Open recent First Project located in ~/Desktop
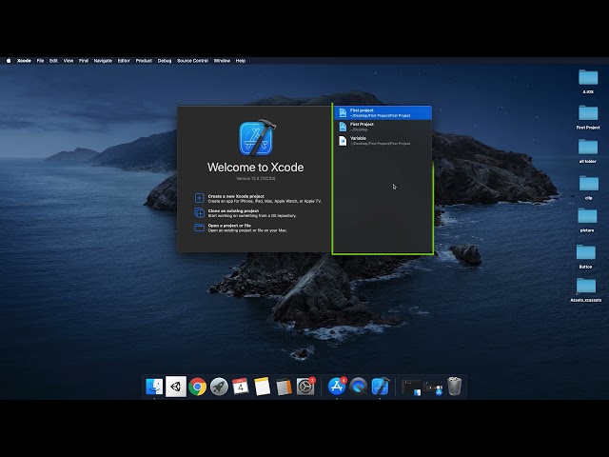Viewport: 609px width, 457px height. tap(383, 127)
